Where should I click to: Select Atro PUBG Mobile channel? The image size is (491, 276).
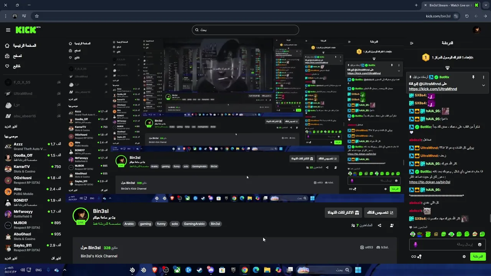tap(32, 191)
